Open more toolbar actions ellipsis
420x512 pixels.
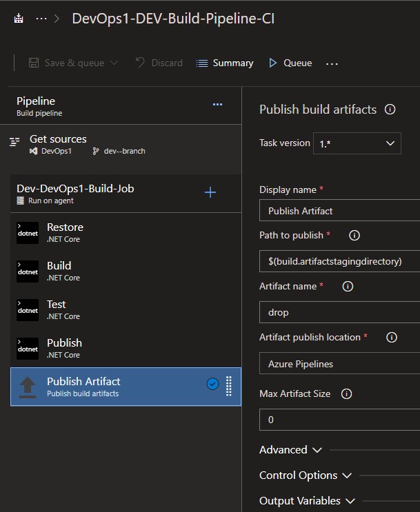pos(332,63)
